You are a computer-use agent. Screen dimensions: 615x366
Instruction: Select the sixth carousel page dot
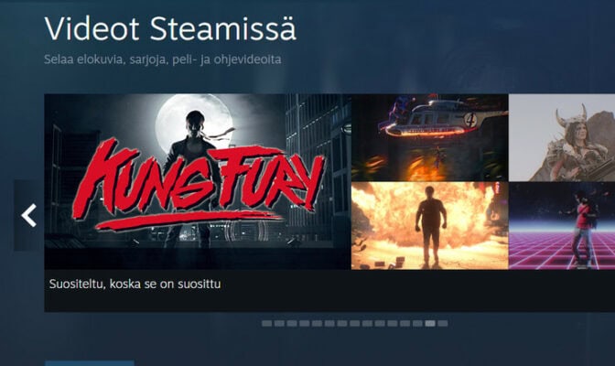click(329, 323)
